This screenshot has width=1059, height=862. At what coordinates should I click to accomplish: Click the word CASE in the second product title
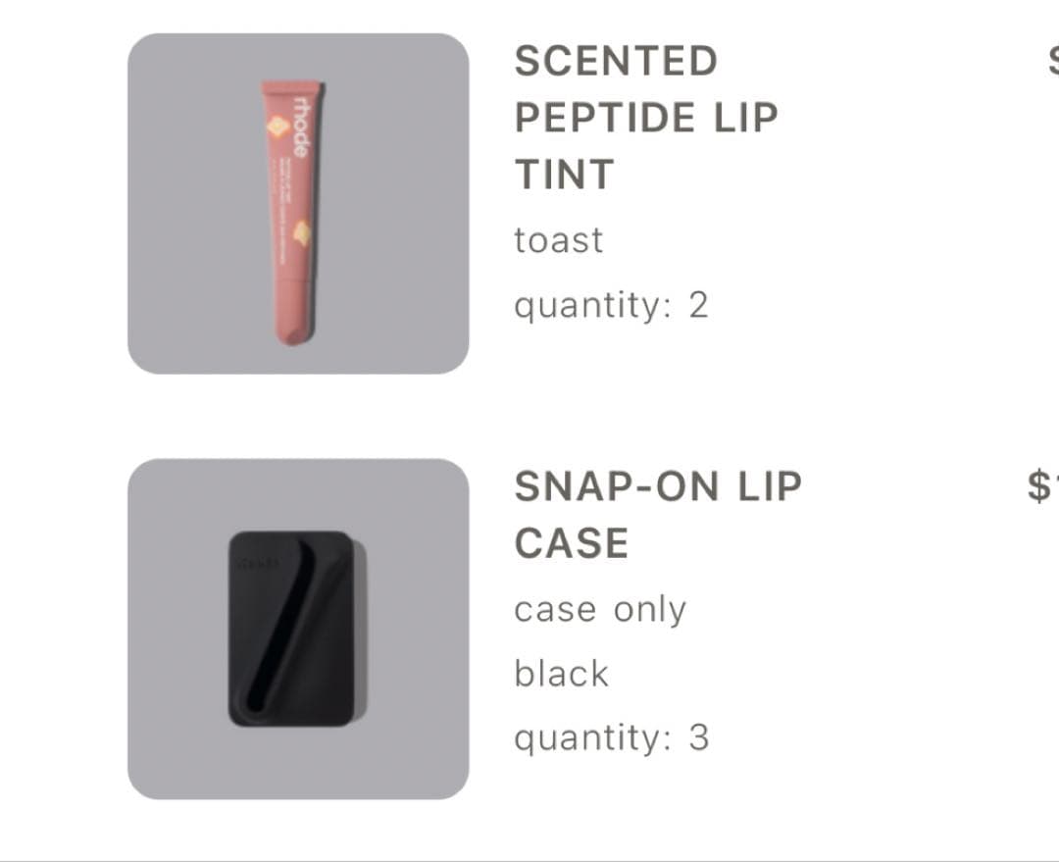571,543
